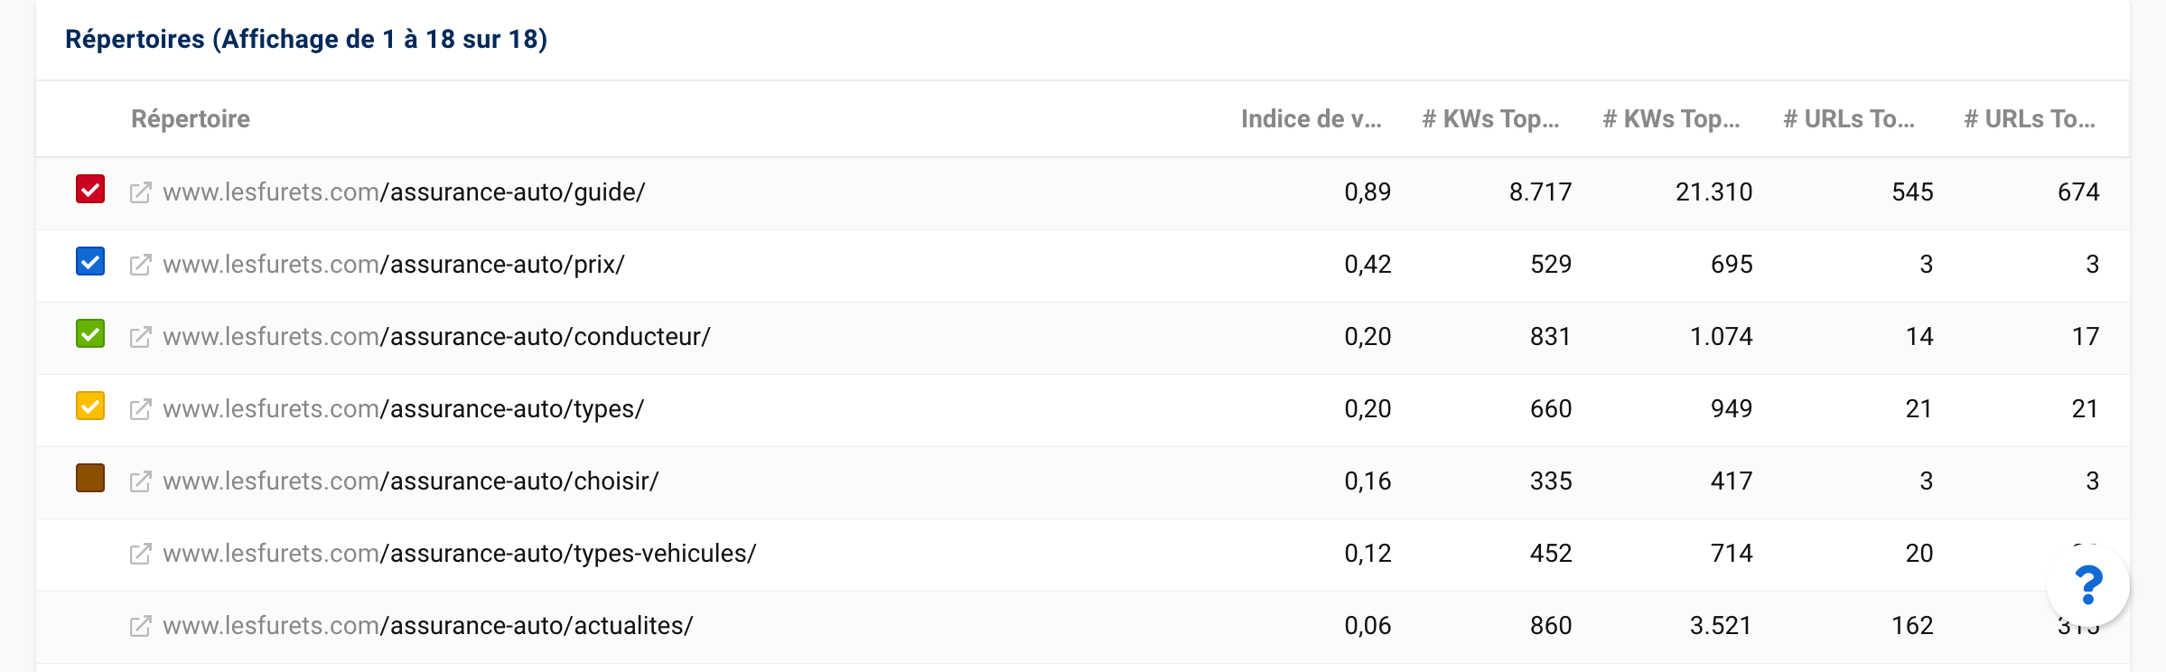
Task: Open the blue question mark help button
Action: click(x=2088, y=585)
